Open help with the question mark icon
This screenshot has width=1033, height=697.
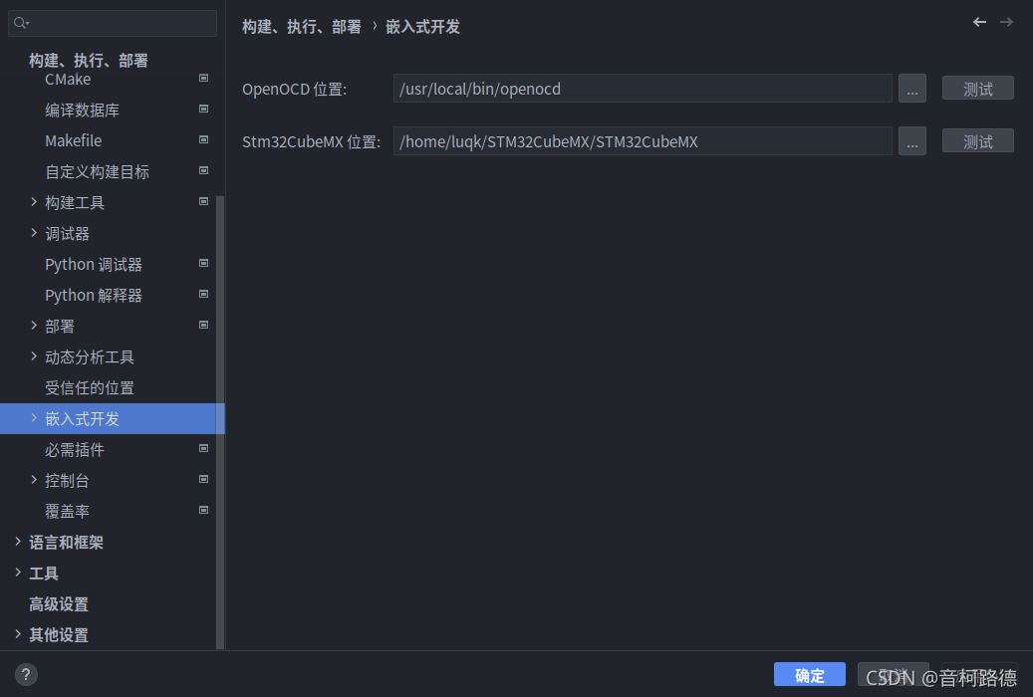pos(26,675)
